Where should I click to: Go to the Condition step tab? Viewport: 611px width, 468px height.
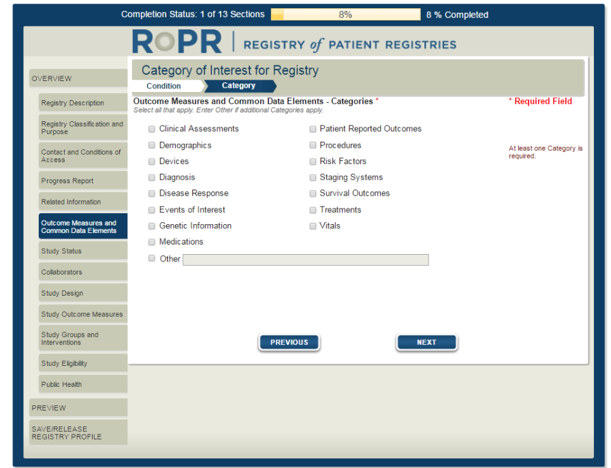167,86
